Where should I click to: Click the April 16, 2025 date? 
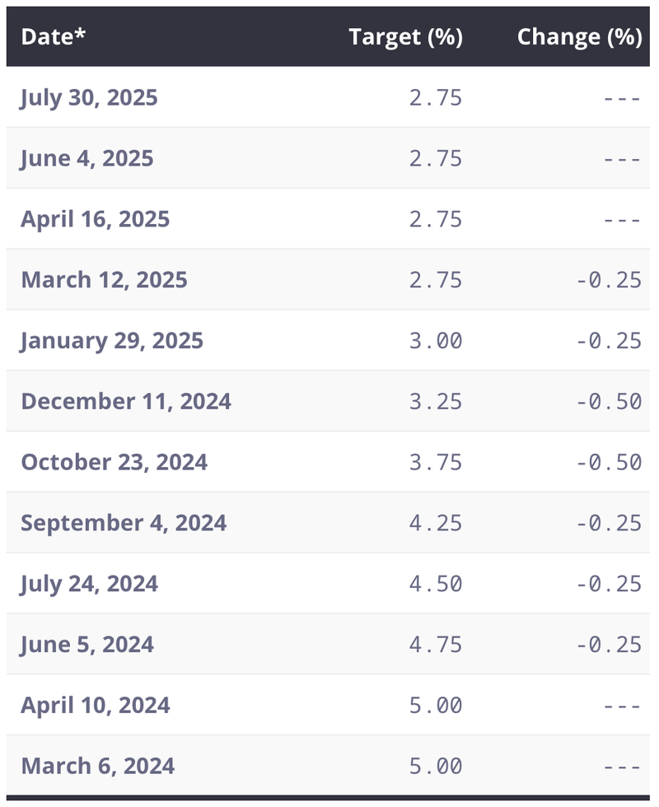[x=96, y=219]
